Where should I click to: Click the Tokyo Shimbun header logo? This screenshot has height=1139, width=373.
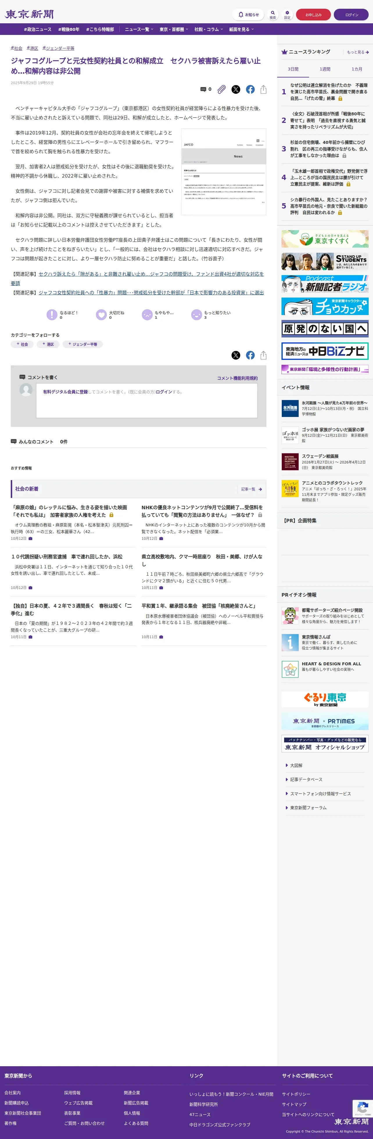(x=30, y=14)
